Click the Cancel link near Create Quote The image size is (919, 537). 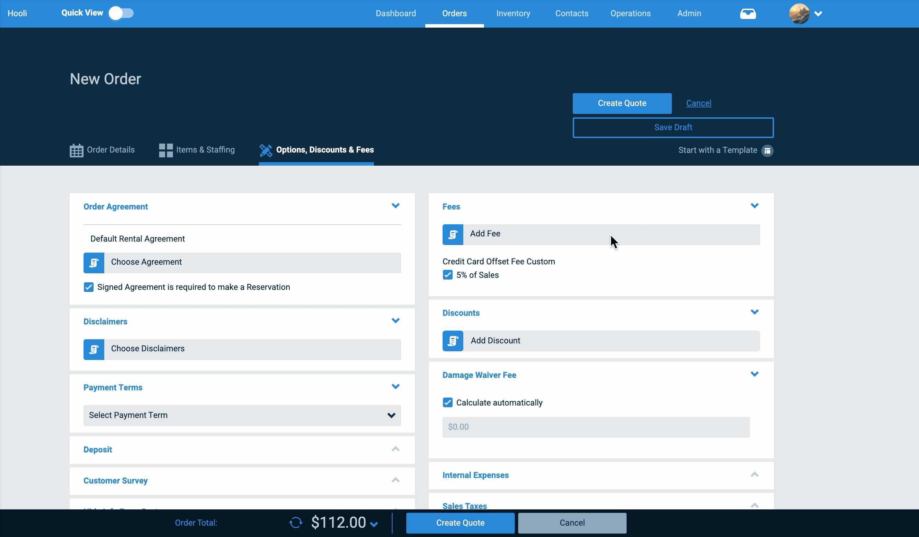click(x=699, y=103)
